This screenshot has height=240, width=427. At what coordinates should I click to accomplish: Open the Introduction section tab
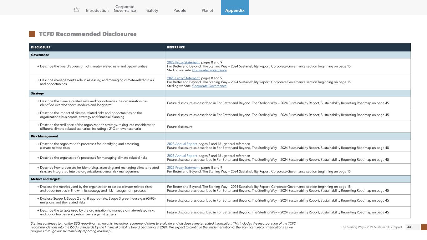coord(97,10)
